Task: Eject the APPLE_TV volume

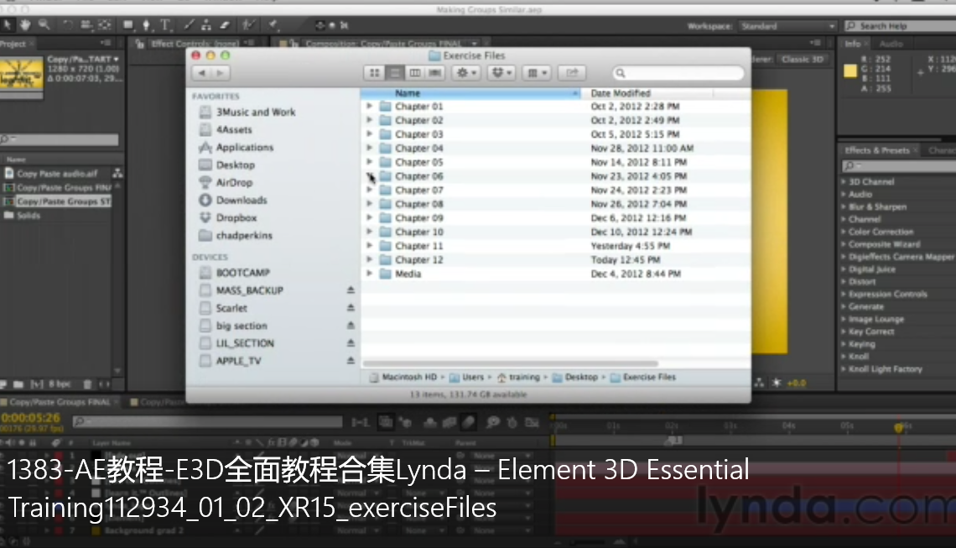Action: [x=351, y=361]
